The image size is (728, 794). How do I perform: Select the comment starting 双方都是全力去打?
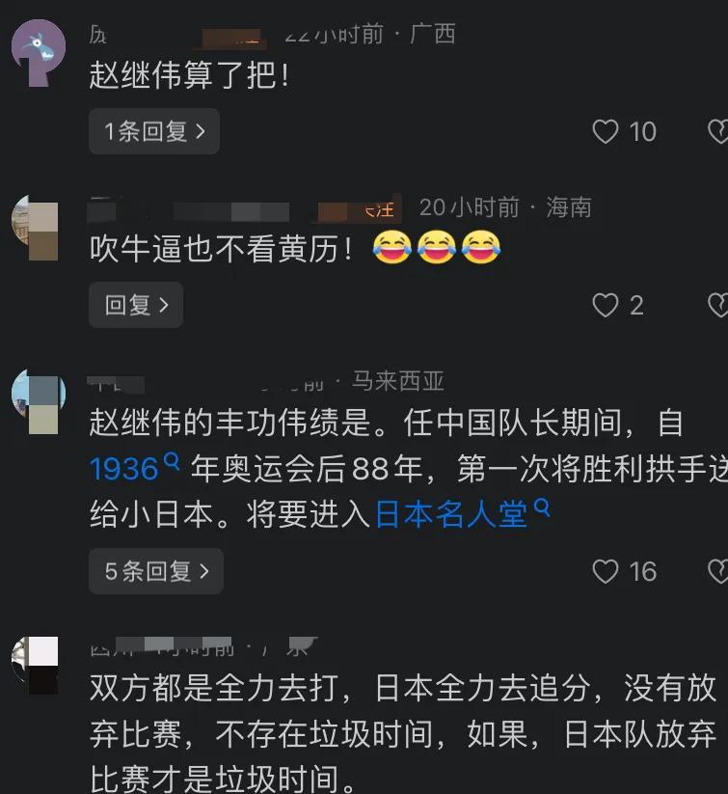(x=403, y=733)
